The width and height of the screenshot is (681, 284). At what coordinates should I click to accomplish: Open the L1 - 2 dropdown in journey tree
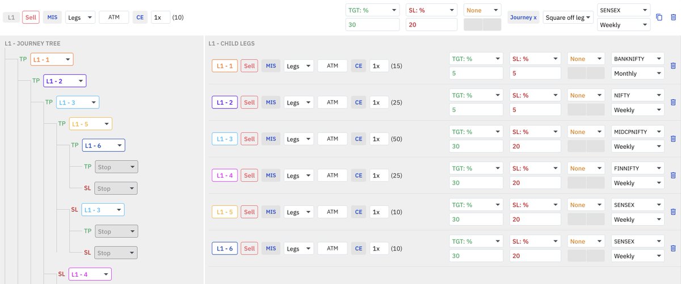click(65, 81)
